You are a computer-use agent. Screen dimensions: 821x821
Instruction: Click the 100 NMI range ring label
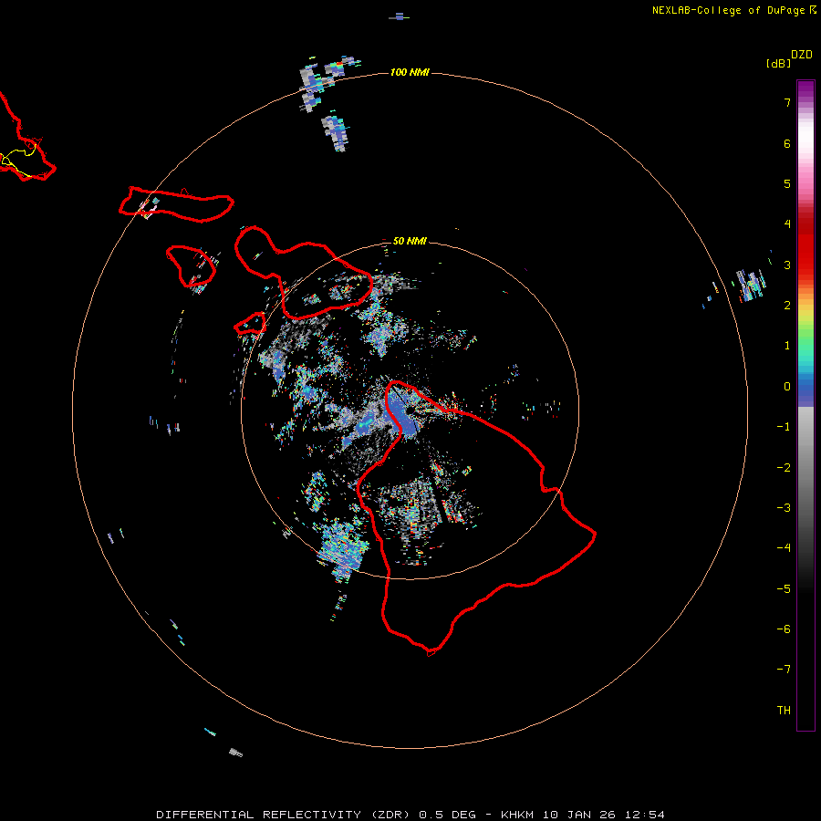(410, 72)
